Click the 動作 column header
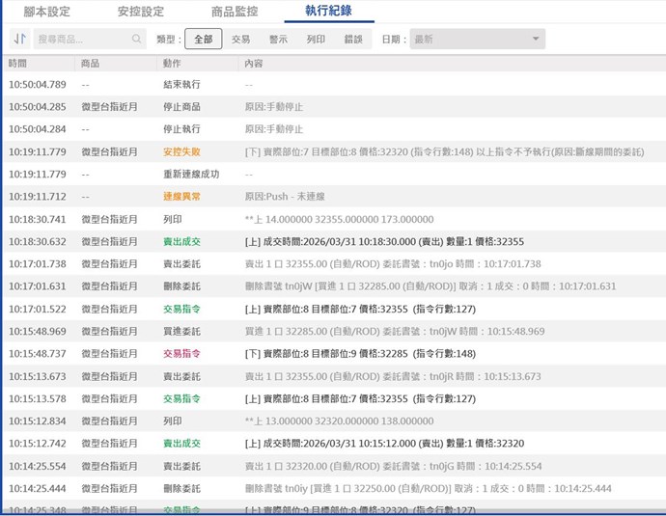The width and height of the screenshot is (666, 516). point(171,63)
